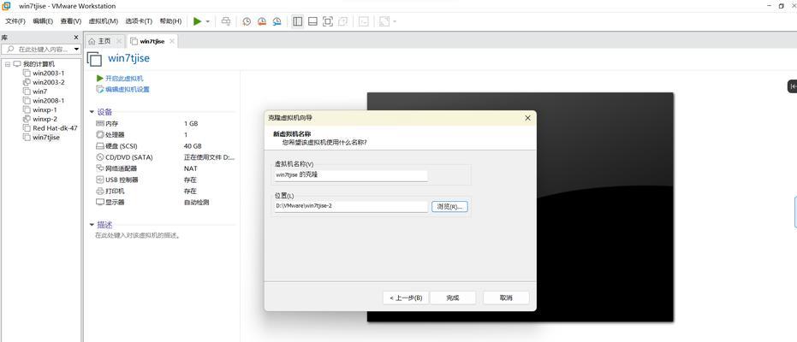Click the 上一步(B) back button
797x342 pixels.
click(406, 298)
